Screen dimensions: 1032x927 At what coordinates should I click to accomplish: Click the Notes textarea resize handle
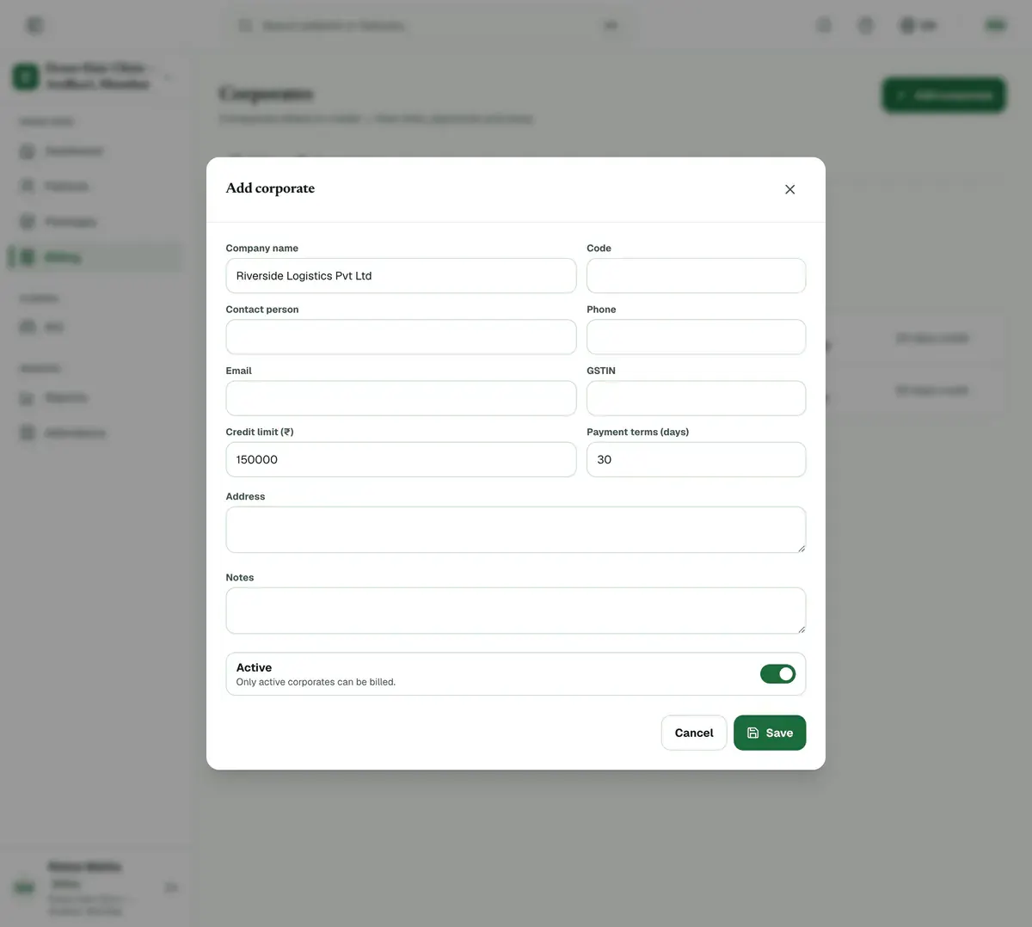[801, 629]
